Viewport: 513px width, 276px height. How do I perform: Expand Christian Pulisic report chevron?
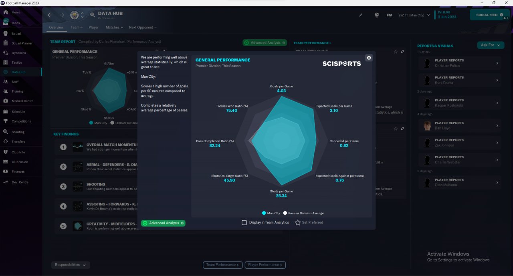click(x=497, y=63)
